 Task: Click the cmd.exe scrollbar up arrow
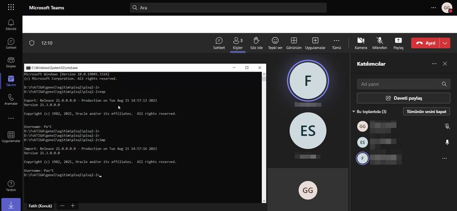[264, 74]
